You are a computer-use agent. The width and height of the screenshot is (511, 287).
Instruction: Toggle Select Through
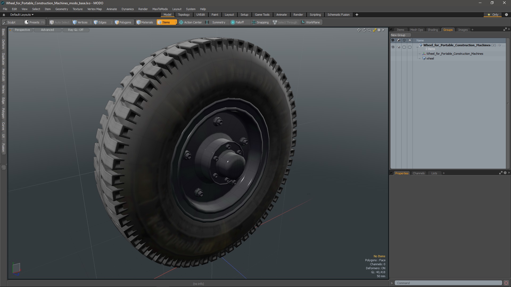coord(285,22)
